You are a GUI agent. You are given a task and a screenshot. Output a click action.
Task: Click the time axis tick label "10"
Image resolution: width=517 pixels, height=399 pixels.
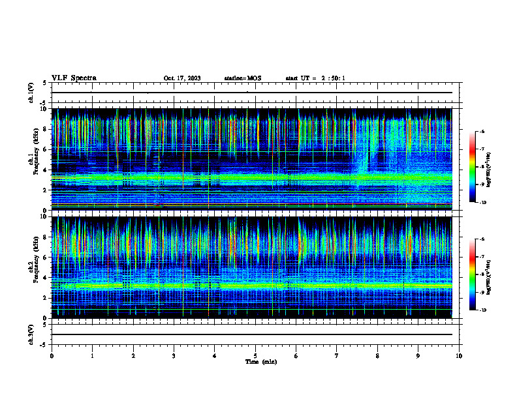pyautogui.click(x=459, y=356)
